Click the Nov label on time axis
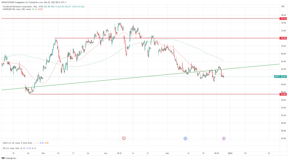Image resolution: width=289 pixels, height=161 pixels. click(x=106, y=153)
